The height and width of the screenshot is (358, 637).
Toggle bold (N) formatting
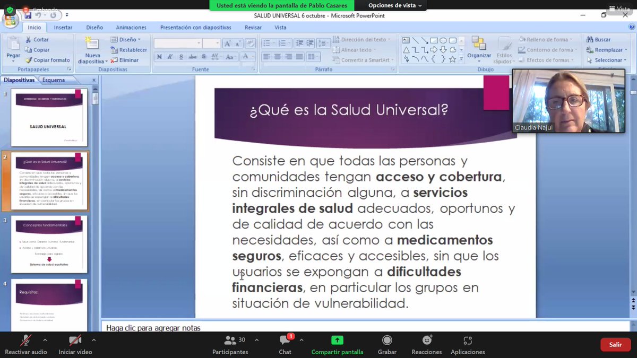159,57
